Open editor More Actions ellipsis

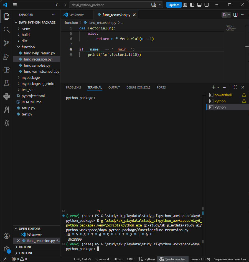(x=243, y=15)
